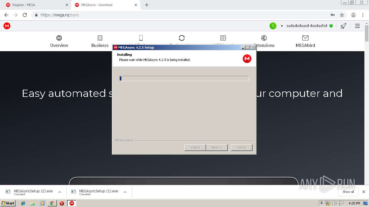Viewport: 369px width, 207px height.
Task: Click the username sadadsdaasd dasdasfsd
Action: (307, 26)
